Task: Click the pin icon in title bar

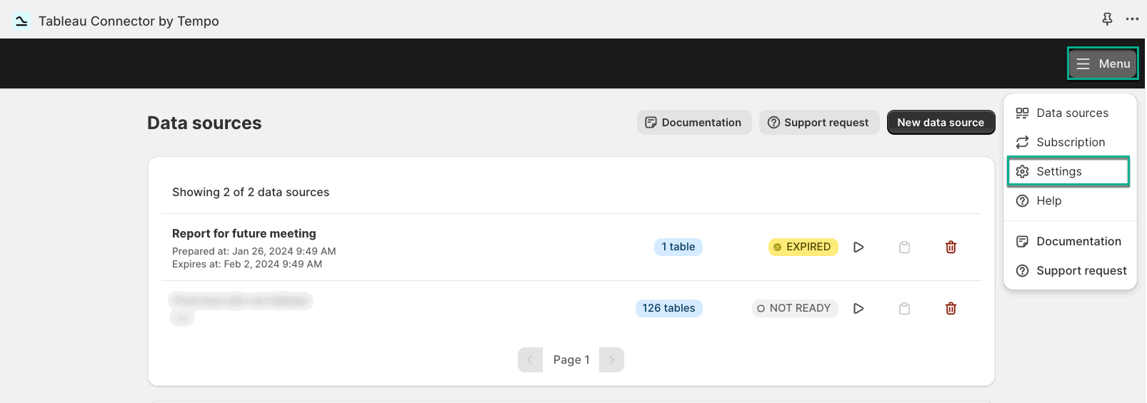Action: pos(1107,19)
